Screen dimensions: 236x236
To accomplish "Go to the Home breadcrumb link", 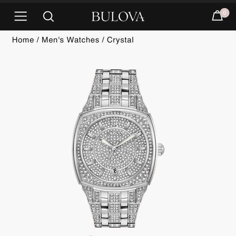I will coord(23,40).
